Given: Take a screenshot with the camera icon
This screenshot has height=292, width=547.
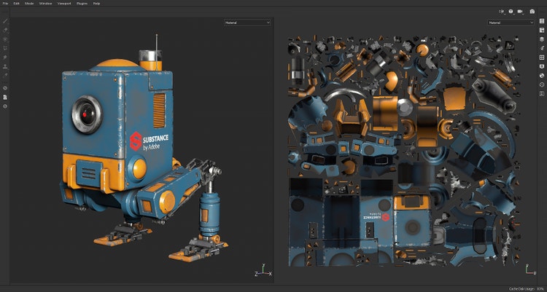Looking at the screenshot, I should [x=531, y=12].
